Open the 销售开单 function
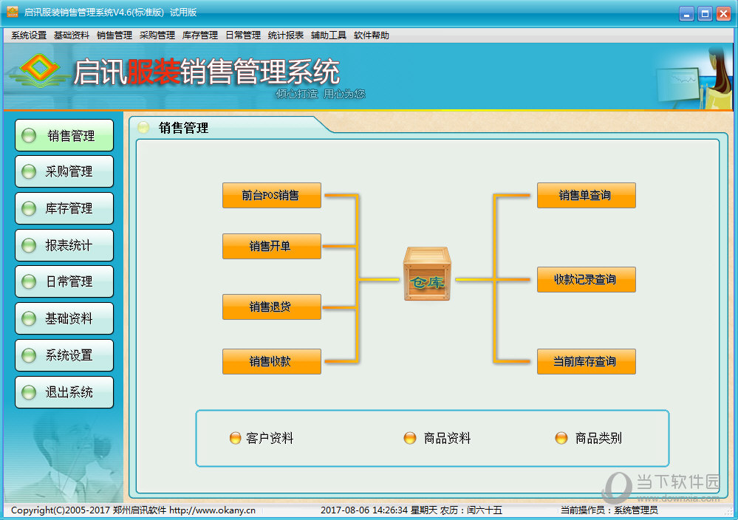 pyautogui.click(x=272, y=246)
